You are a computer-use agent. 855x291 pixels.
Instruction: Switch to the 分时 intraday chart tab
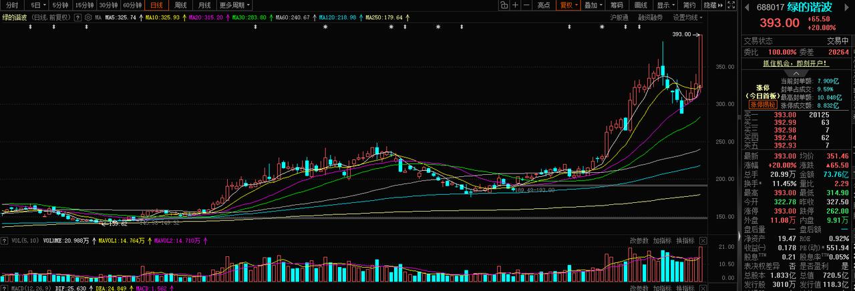(12, 5)
